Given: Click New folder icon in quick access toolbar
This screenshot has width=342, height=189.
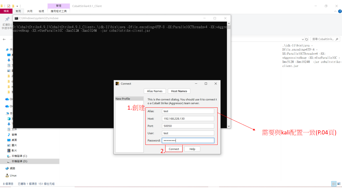Looking at the screenshot, I should pyautogui.click(x=13, y=6).
